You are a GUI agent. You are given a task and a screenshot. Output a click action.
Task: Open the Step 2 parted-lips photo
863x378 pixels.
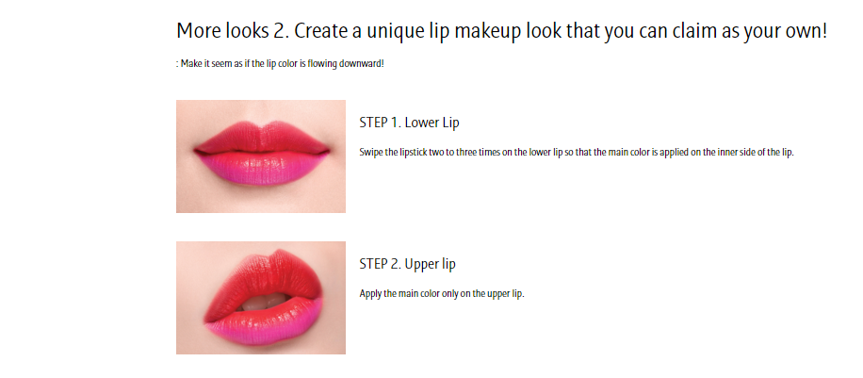[261, 298]
